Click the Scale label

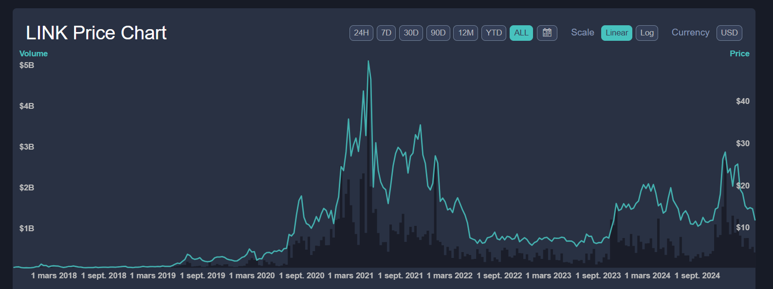[583, 33]
